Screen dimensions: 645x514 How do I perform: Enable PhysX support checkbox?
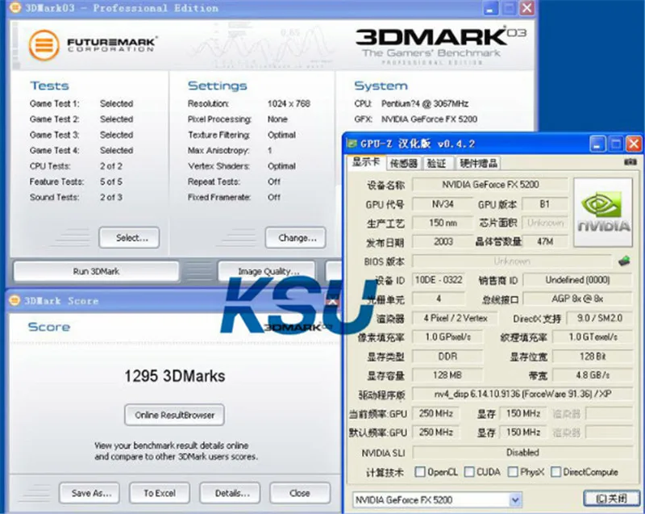coord(512,471)
